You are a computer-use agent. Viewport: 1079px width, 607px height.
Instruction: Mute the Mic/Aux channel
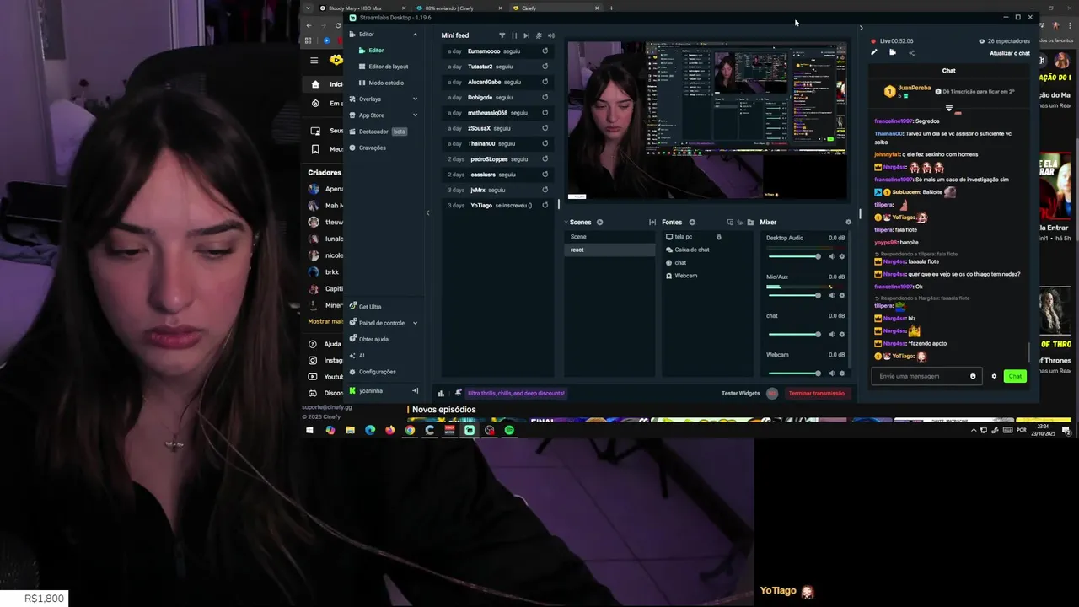(x=832, y=295)
